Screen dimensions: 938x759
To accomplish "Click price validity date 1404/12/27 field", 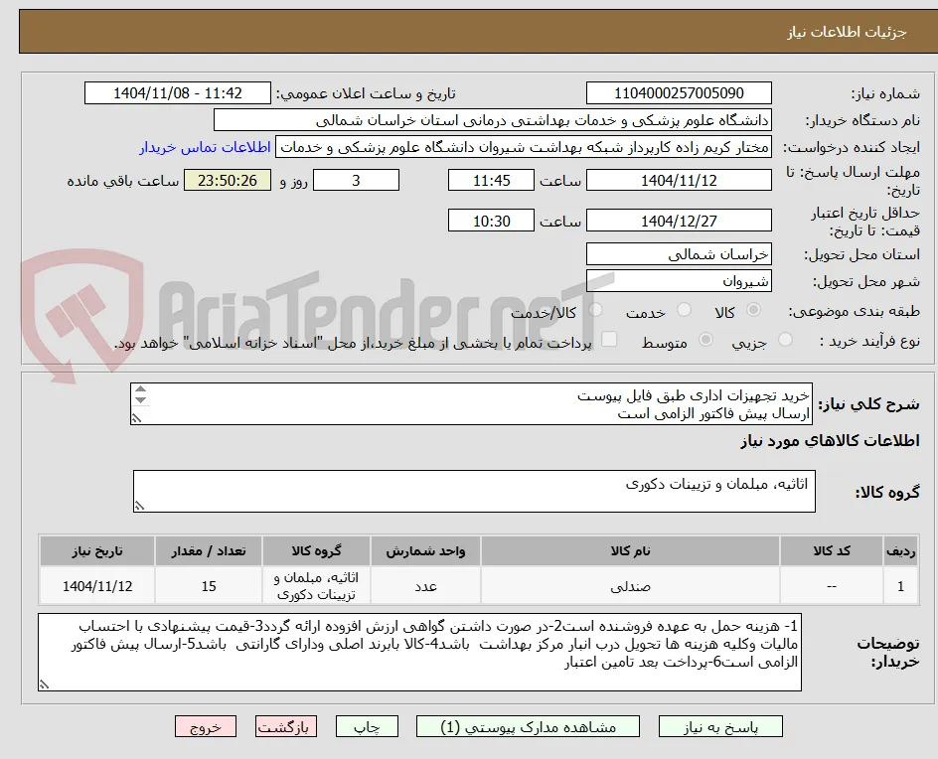I will point(679,221).
